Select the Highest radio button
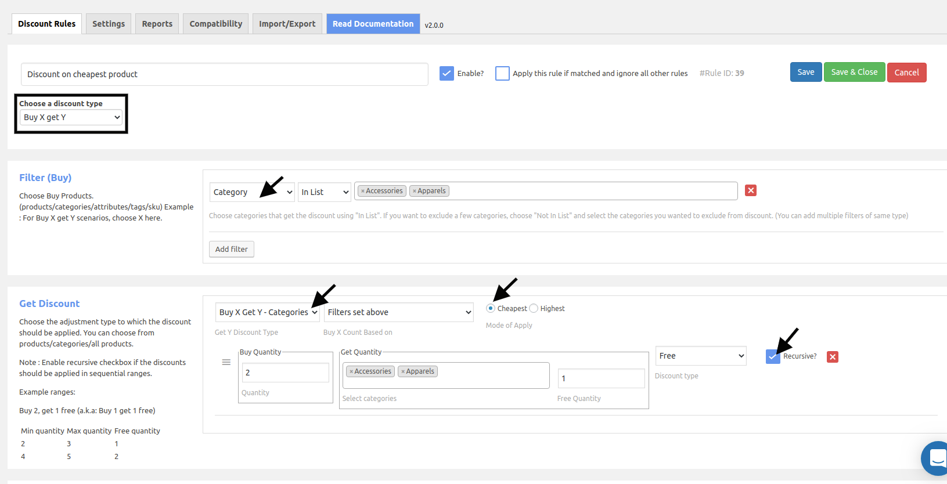The width and height of the screenshot is (947, 484). click(534, 308)
